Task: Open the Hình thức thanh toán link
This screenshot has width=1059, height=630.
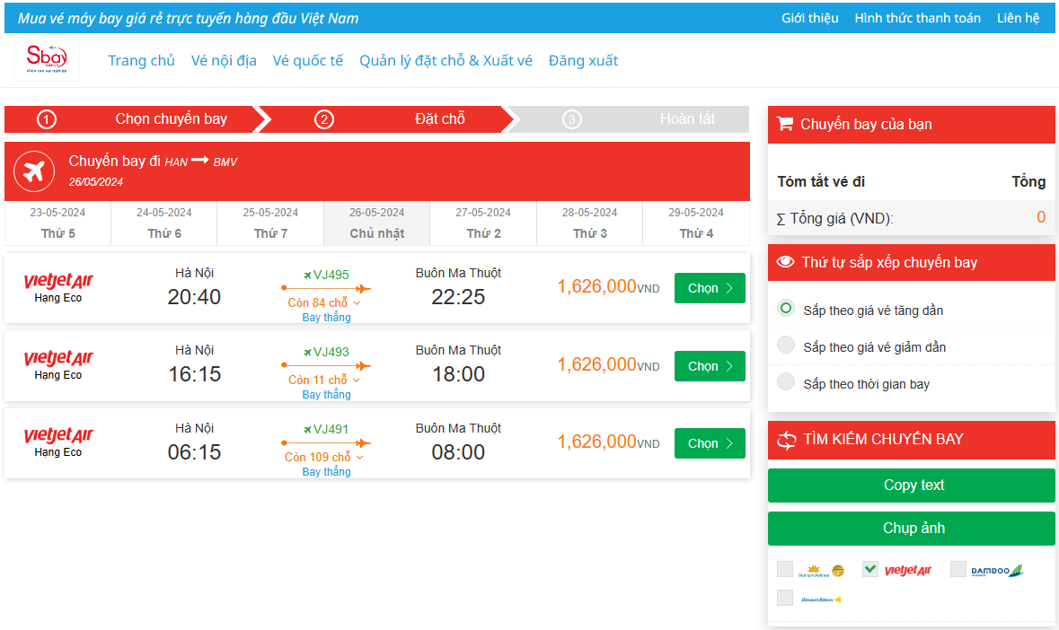Action: coord(917,18)
